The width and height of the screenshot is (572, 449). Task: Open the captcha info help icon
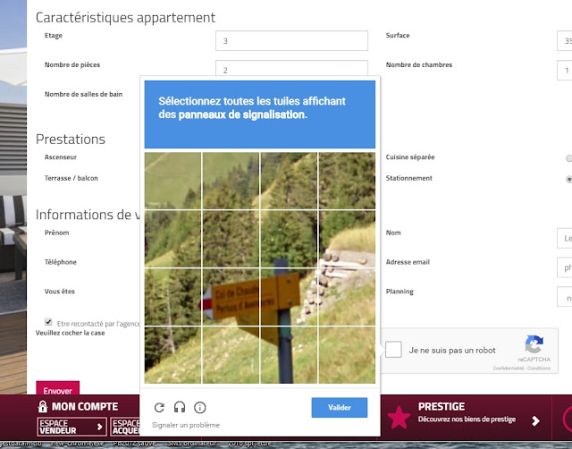click(x=200, y=407)
